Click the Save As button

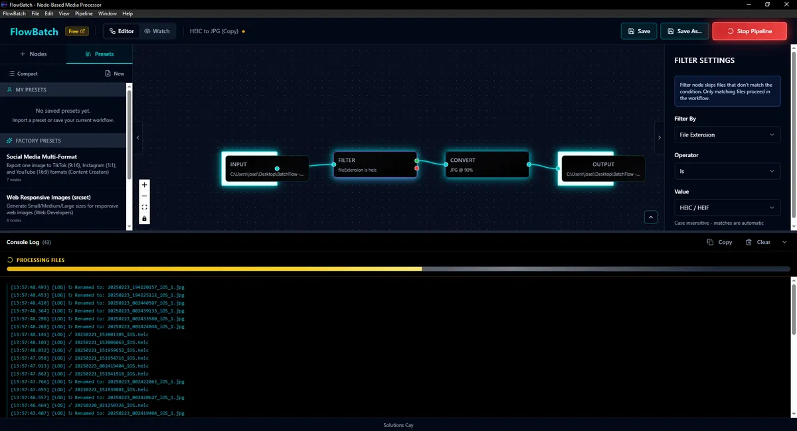(685, 31)
